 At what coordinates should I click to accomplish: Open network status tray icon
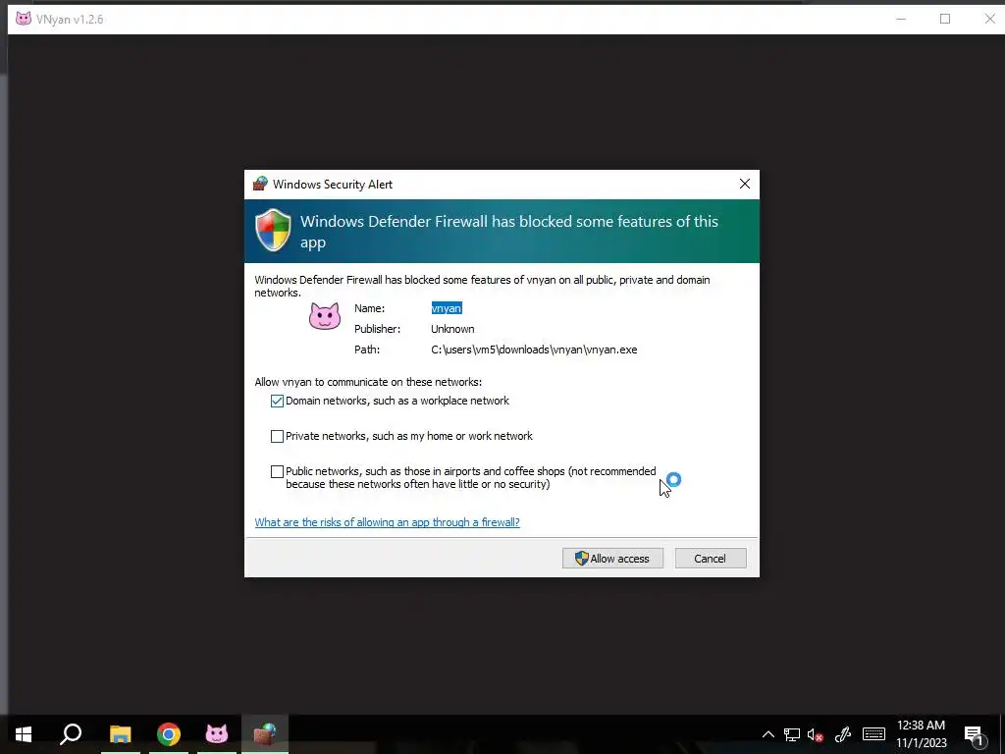(x=792, y=734)
